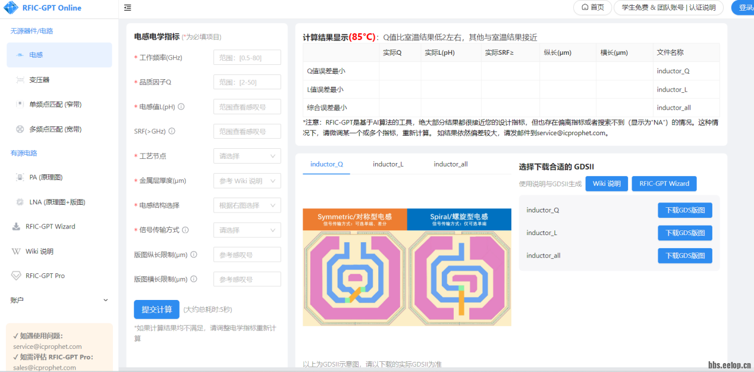Click the Wiki 说明 W icon
This screenshot has width=754, height=372.
click(x=16, y=251)
